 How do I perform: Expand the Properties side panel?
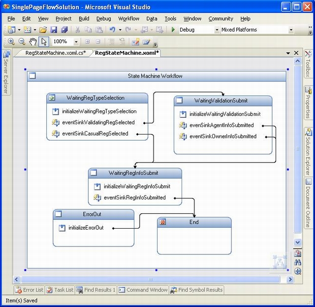click(x=308, y=102)
